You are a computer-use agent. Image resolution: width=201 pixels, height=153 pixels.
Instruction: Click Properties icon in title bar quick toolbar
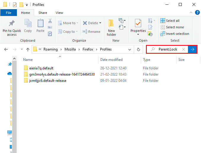click(15, 5)
